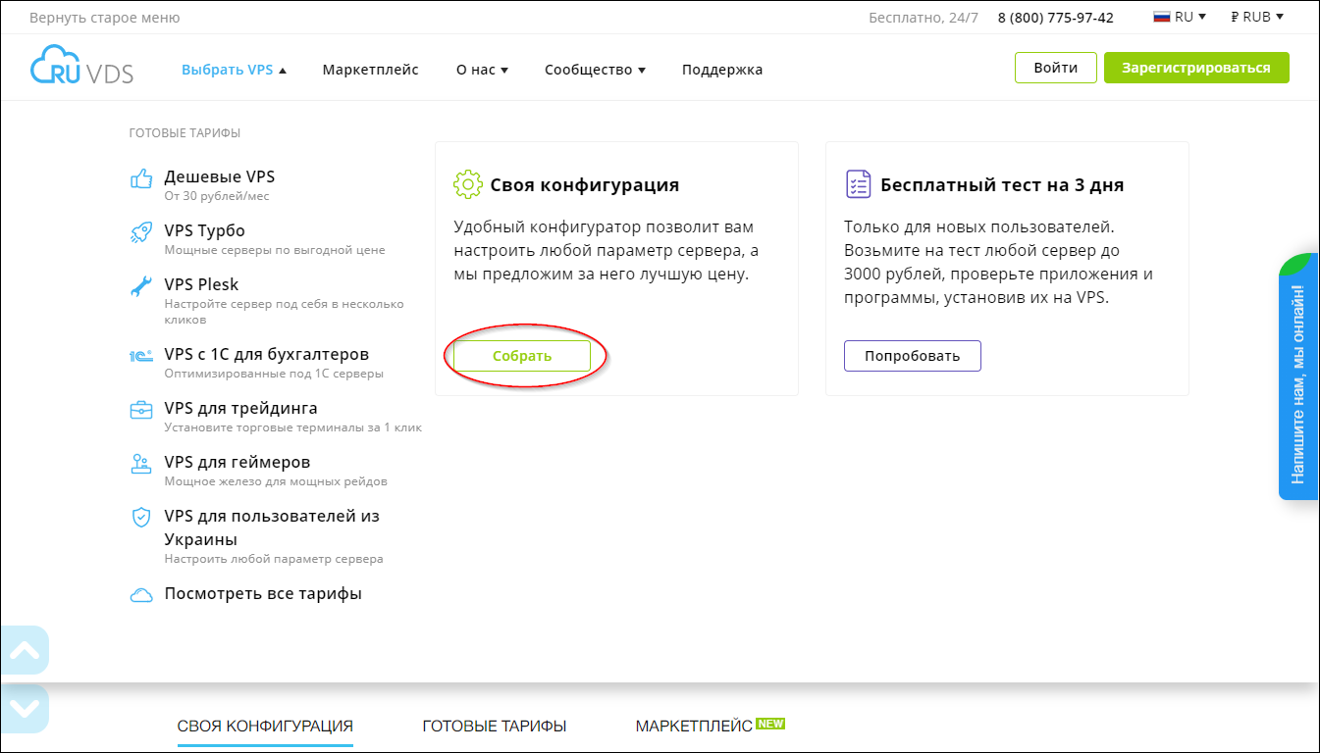Open VPS с 1С для бухгалтеров link
The image size is (1320, 753).
(x=267, y=355)
